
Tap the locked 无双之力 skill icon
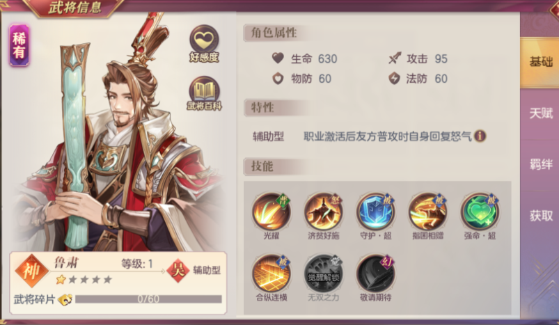pos(324,274)
